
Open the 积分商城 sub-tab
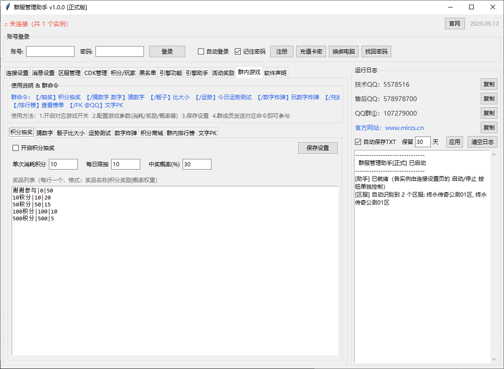pos(152,133)
